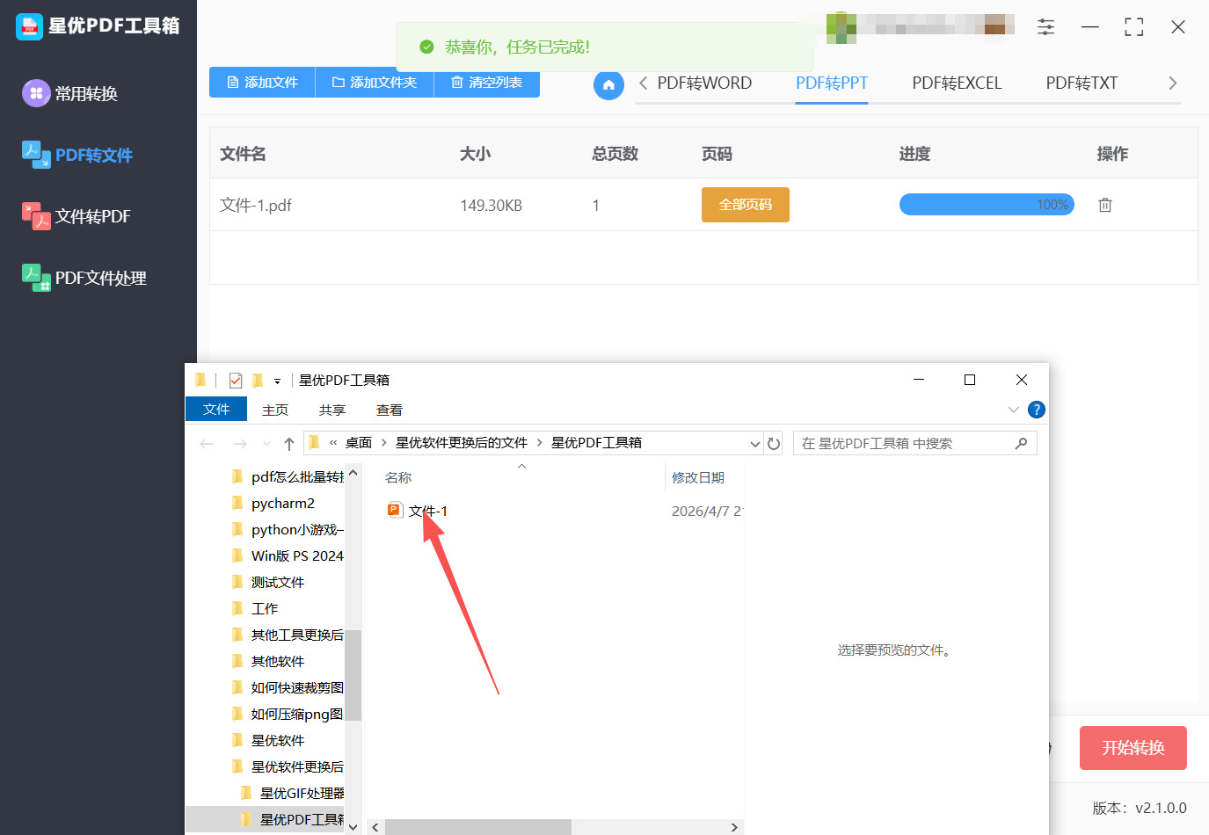Click 添加文件 to add a file
The width and height of the screenshot is (1209, 835).
262,83
